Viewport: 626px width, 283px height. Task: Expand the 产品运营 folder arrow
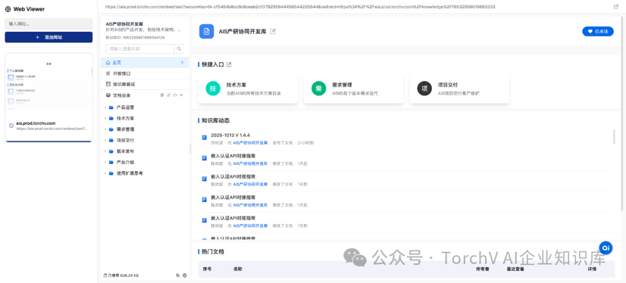[105, 108]
